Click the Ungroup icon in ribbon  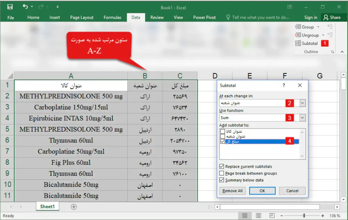pos(298,35)
